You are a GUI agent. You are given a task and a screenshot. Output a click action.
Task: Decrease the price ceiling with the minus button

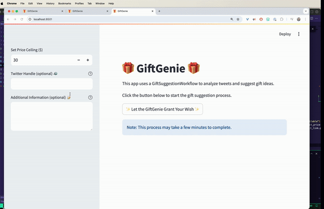click(78, 60)
